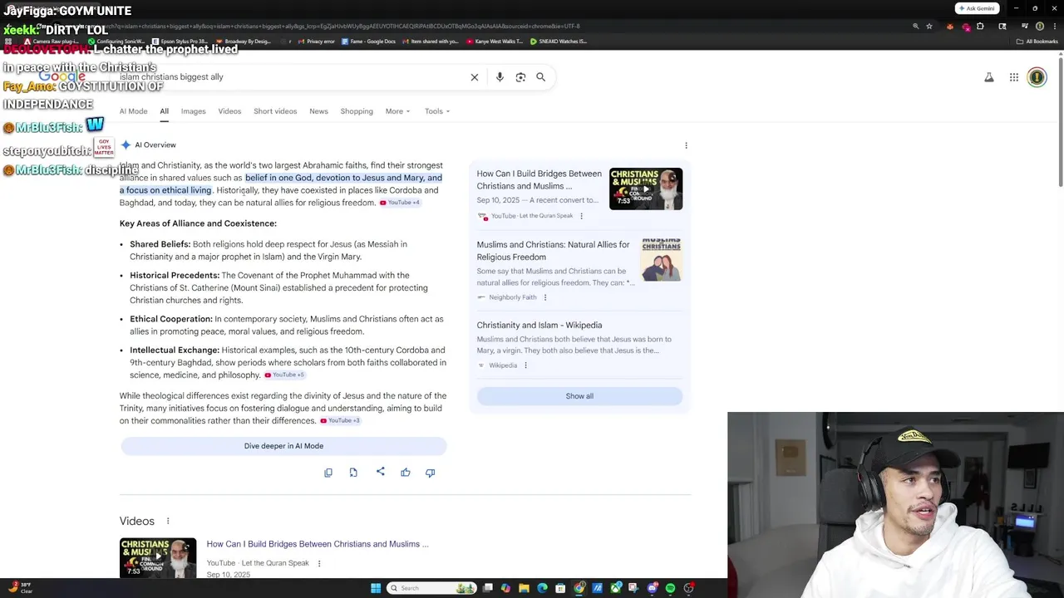
Task: Open the Google apps grid
Action: click(x=1014, y=77)
